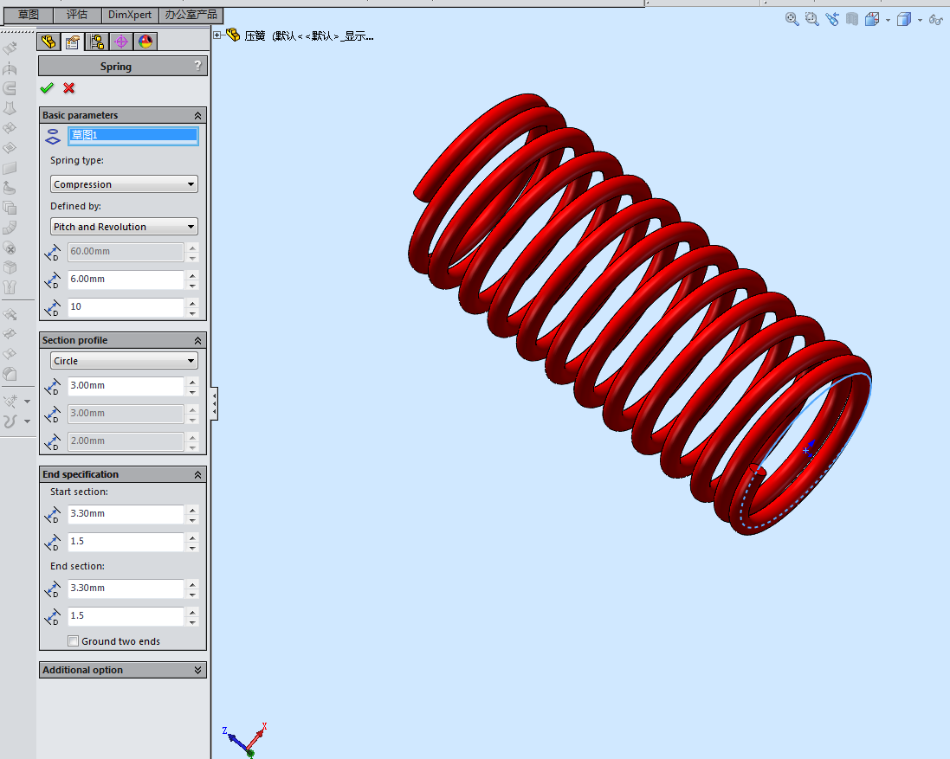
Task: Click Hide/Show Items glasses icon
Action: click(x=935, y=19)
